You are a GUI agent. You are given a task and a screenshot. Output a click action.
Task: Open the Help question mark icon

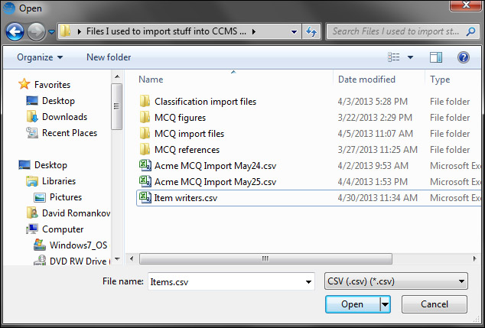coord(463,57)
